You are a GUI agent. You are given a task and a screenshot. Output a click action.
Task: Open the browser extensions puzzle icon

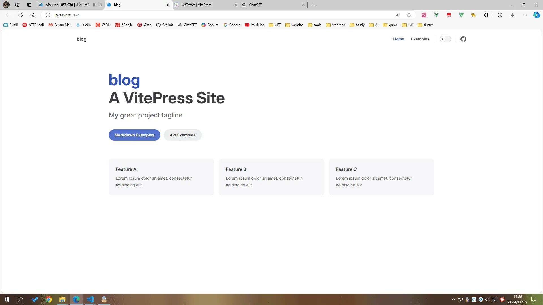tap(486, 15)
